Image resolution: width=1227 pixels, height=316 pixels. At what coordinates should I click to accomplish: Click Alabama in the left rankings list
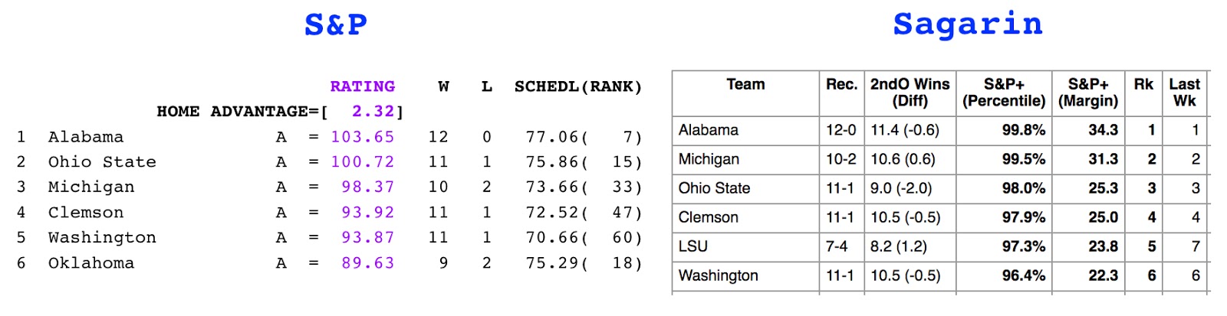tap(85, 137)
